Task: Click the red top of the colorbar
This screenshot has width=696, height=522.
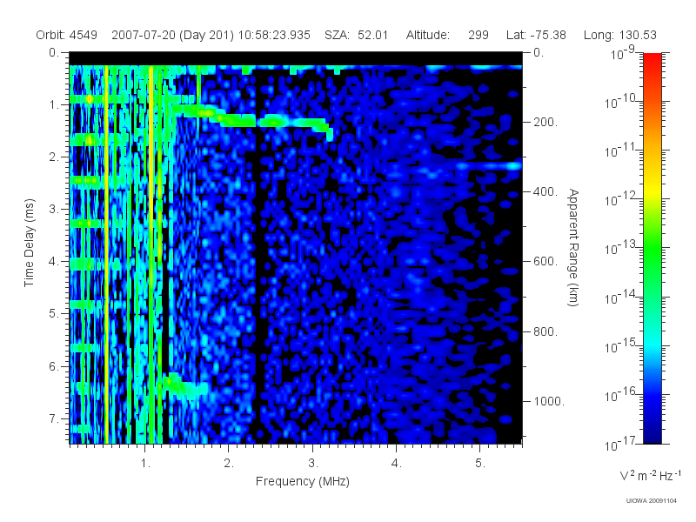Action: pos(652,60)
